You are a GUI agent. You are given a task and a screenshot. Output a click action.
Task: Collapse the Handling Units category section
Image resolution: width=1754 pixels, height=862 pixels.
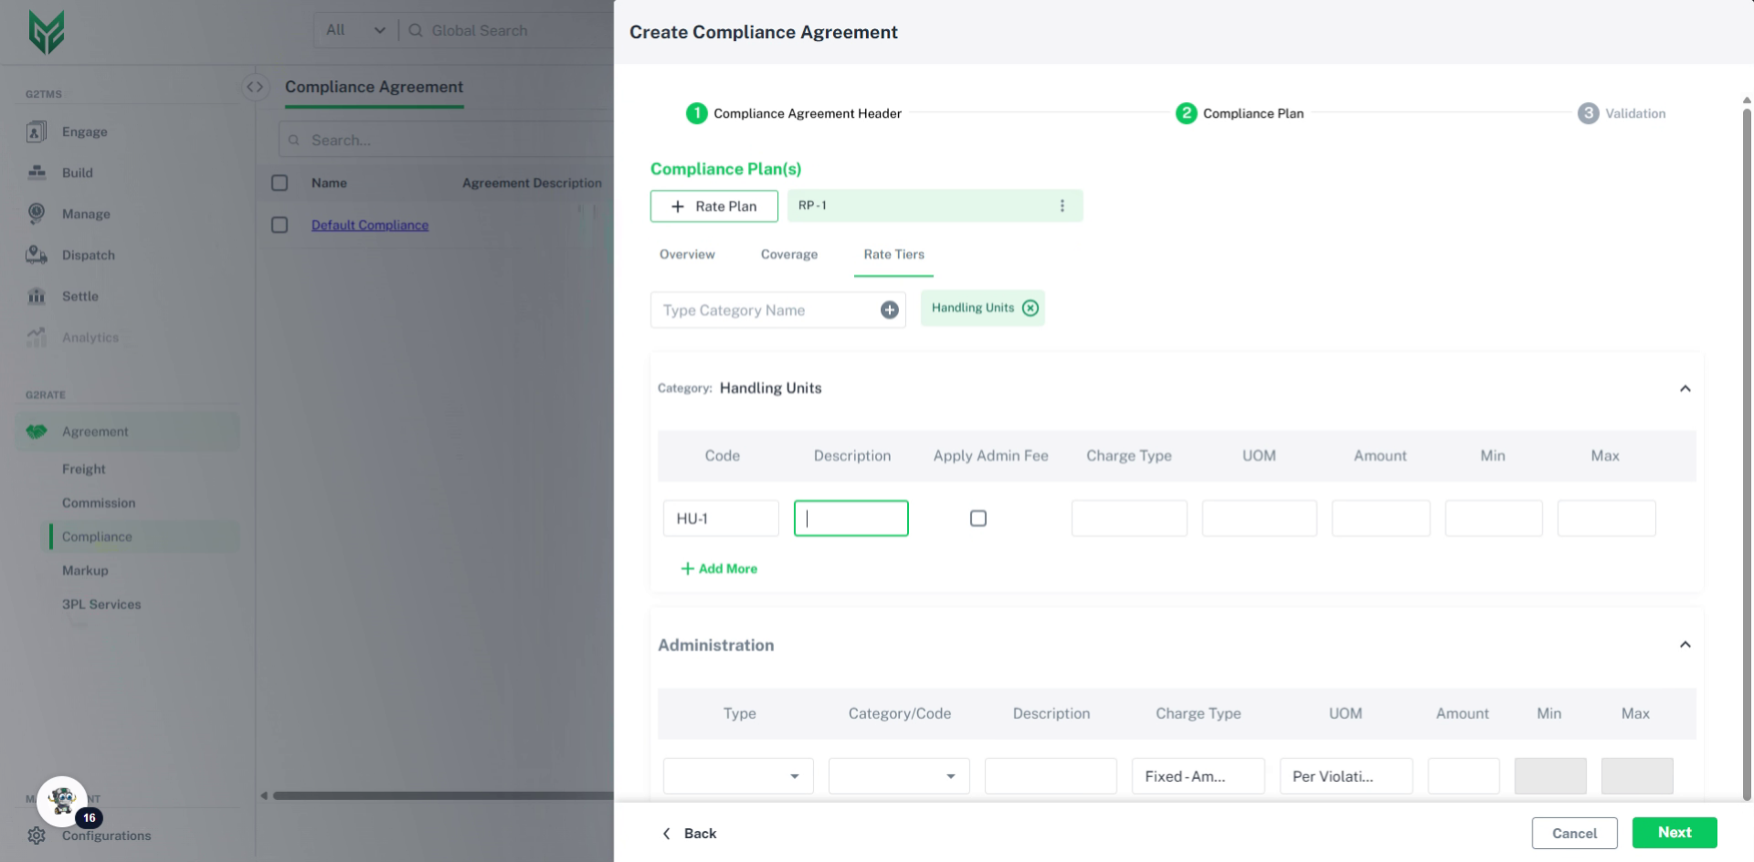tap(1685, 388)
